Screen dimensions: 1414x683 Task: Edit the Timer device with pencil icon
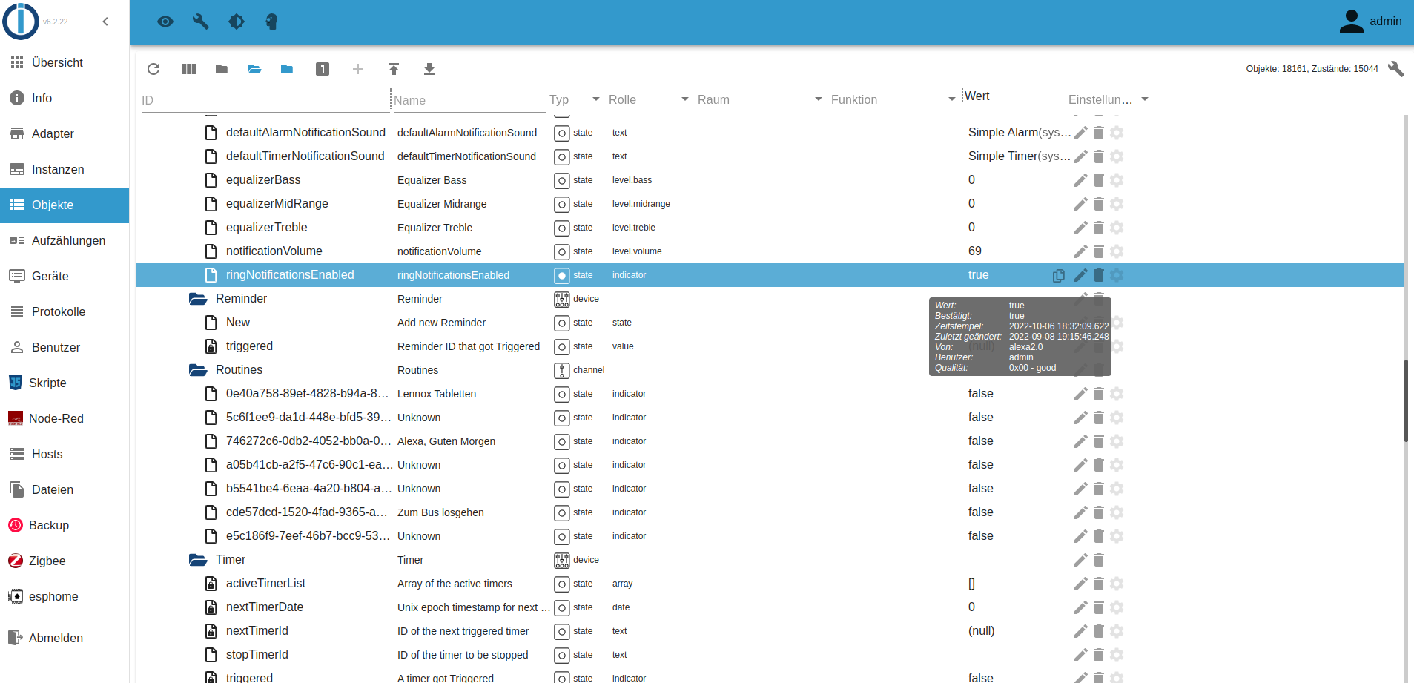point(1081,560)
